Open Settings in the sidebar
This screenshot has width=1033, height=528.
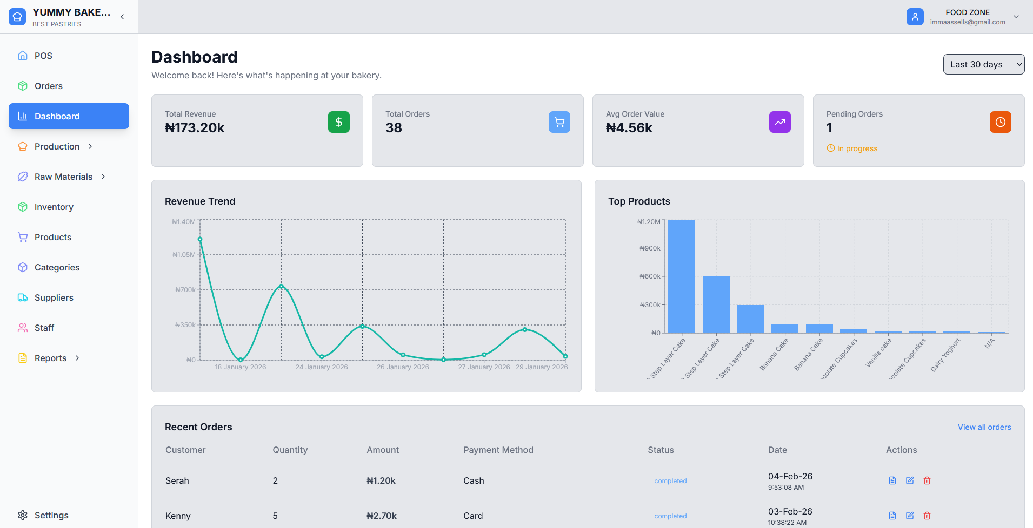tap(51, 515)
